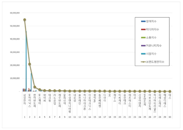The image size is (183, 130).
Task: Click the red 미디어지수 legend color marker
Action: point(143,29)
